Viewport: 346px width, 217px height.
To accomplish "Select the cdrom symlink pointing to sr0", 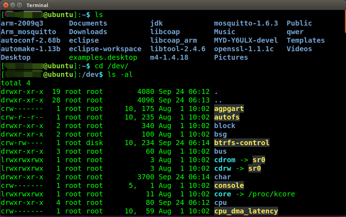I will coord(224,160).
